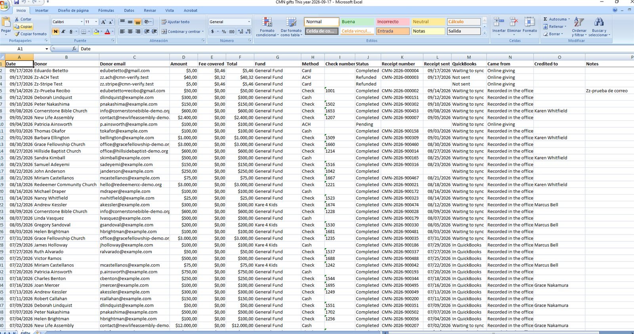Open the font size dropdown

pos(96,22)
